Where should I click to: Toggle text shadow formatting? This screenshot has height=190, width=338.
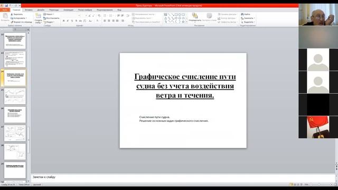[76, 21]
